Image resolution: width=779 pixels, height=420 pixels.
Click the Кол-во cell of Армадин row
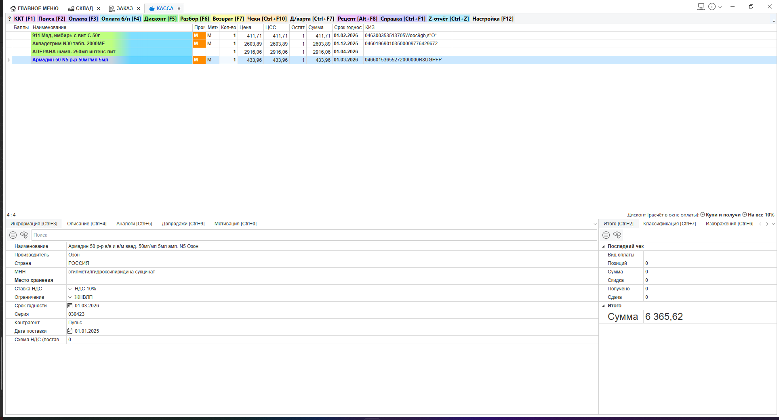point(228,60)
